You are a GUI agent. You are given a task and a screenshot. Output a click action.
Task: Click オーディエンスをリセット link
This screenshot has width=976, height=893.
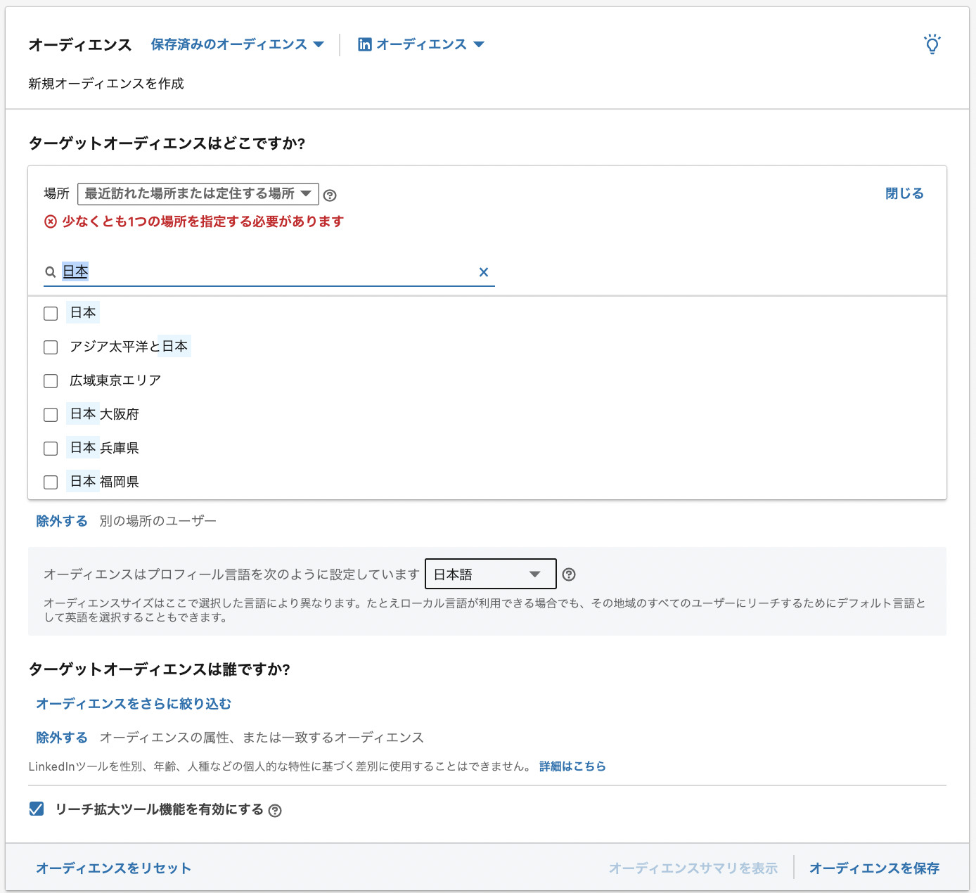pyautogui.click(x=113, y=868)
